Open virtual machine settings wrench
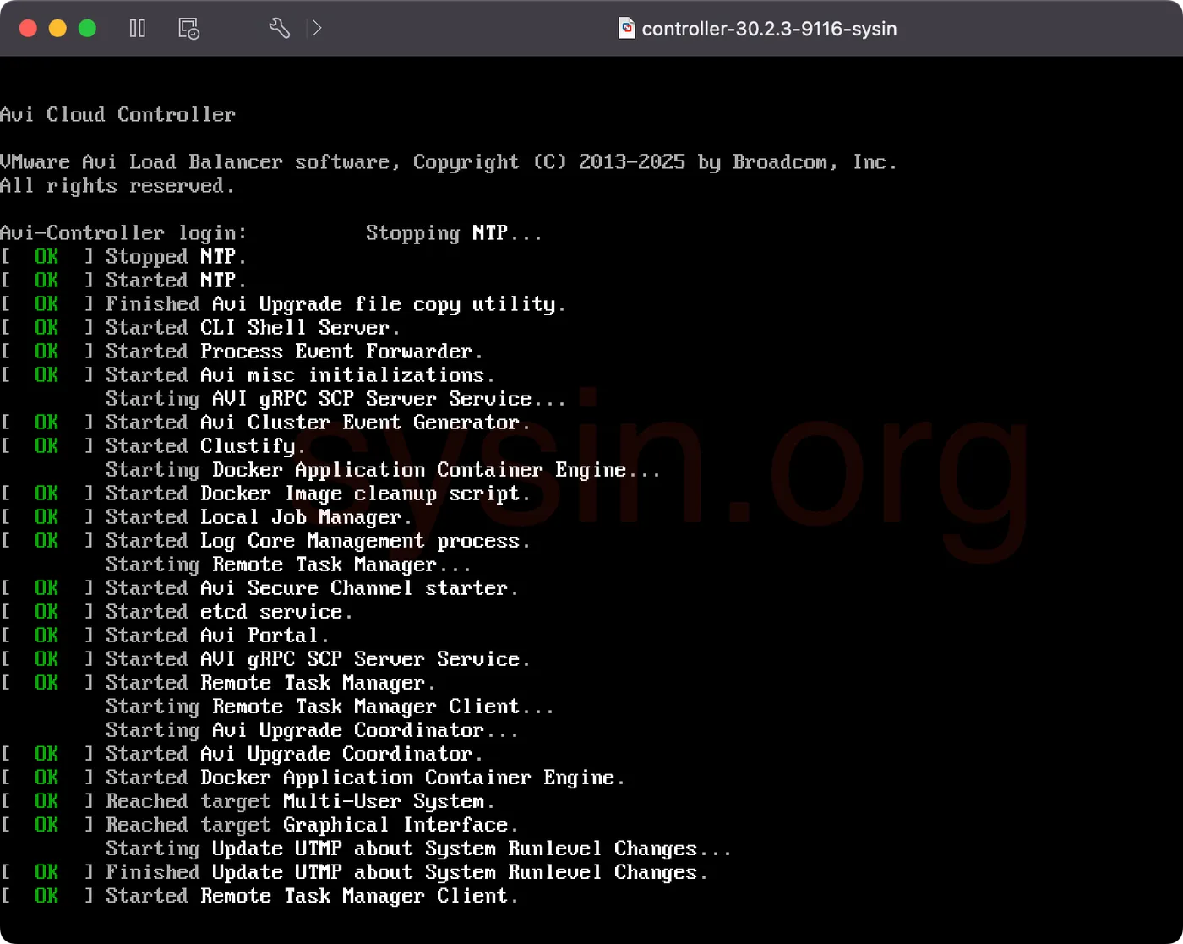1183x944 pixels. 280,29
